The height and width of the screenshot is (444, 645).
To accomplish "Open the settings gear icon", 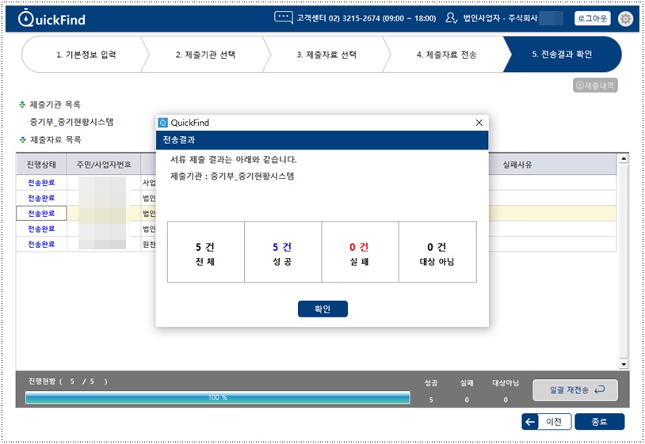I will (625, 18).
